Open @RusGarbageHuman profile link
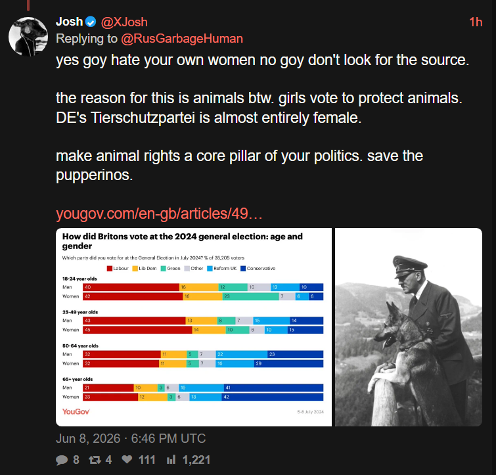The height and width of the screenshot is (475, 496). click(x=182, y=39)
